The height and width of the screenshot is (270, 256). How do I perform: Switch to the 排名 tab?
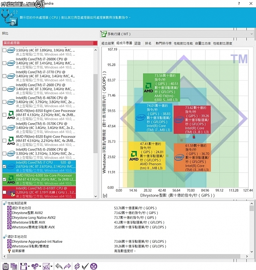[148, 43]
